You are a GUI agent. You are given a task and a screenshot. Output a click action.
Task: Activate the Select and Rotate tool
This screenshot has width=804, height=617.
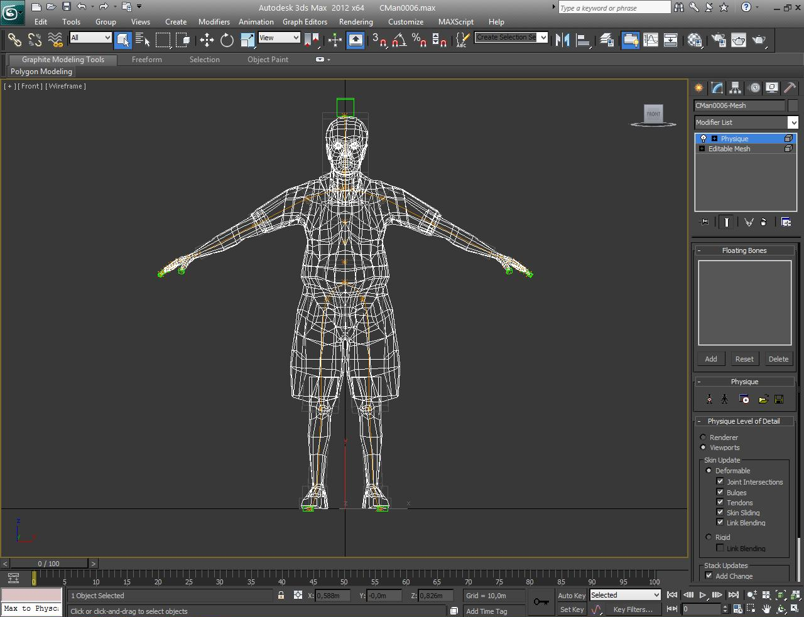tap(227, 40)
